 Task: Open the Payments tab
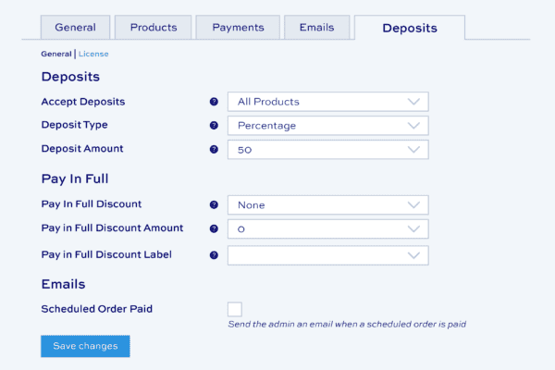click(238, 27)
